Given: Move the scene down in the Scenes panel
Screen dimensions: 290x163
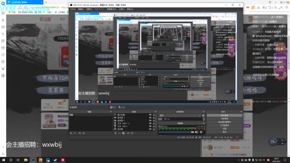Looking at the screenshot, I should pyautogui.click(x=84, y=133).
